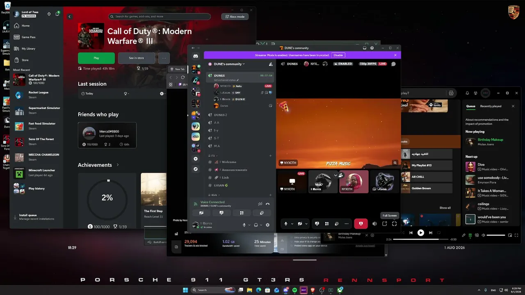This screenshot has width=525, height=295.
Task: Zoom the NYXOTH stream with magnifier icon
Action: (x=395, y=163)
